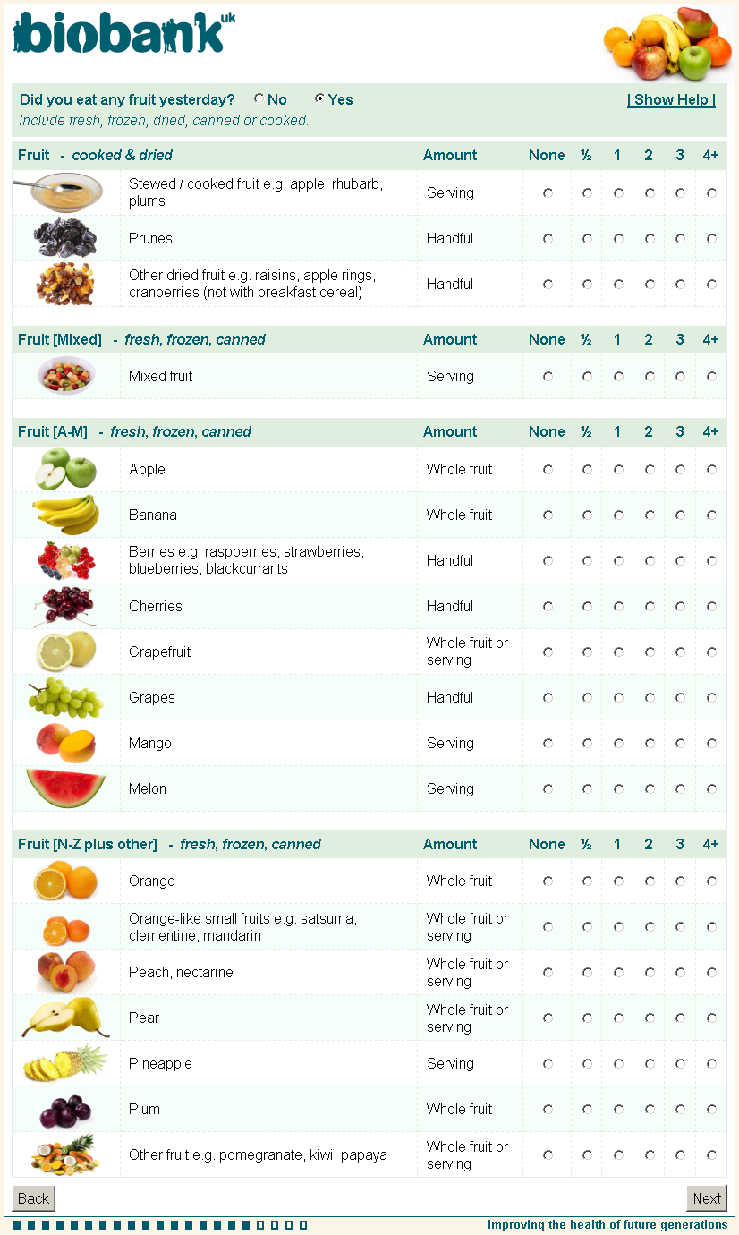Click the pineapple image
Viewport: 739px width, 1235px height.
tap(65, 1063)
